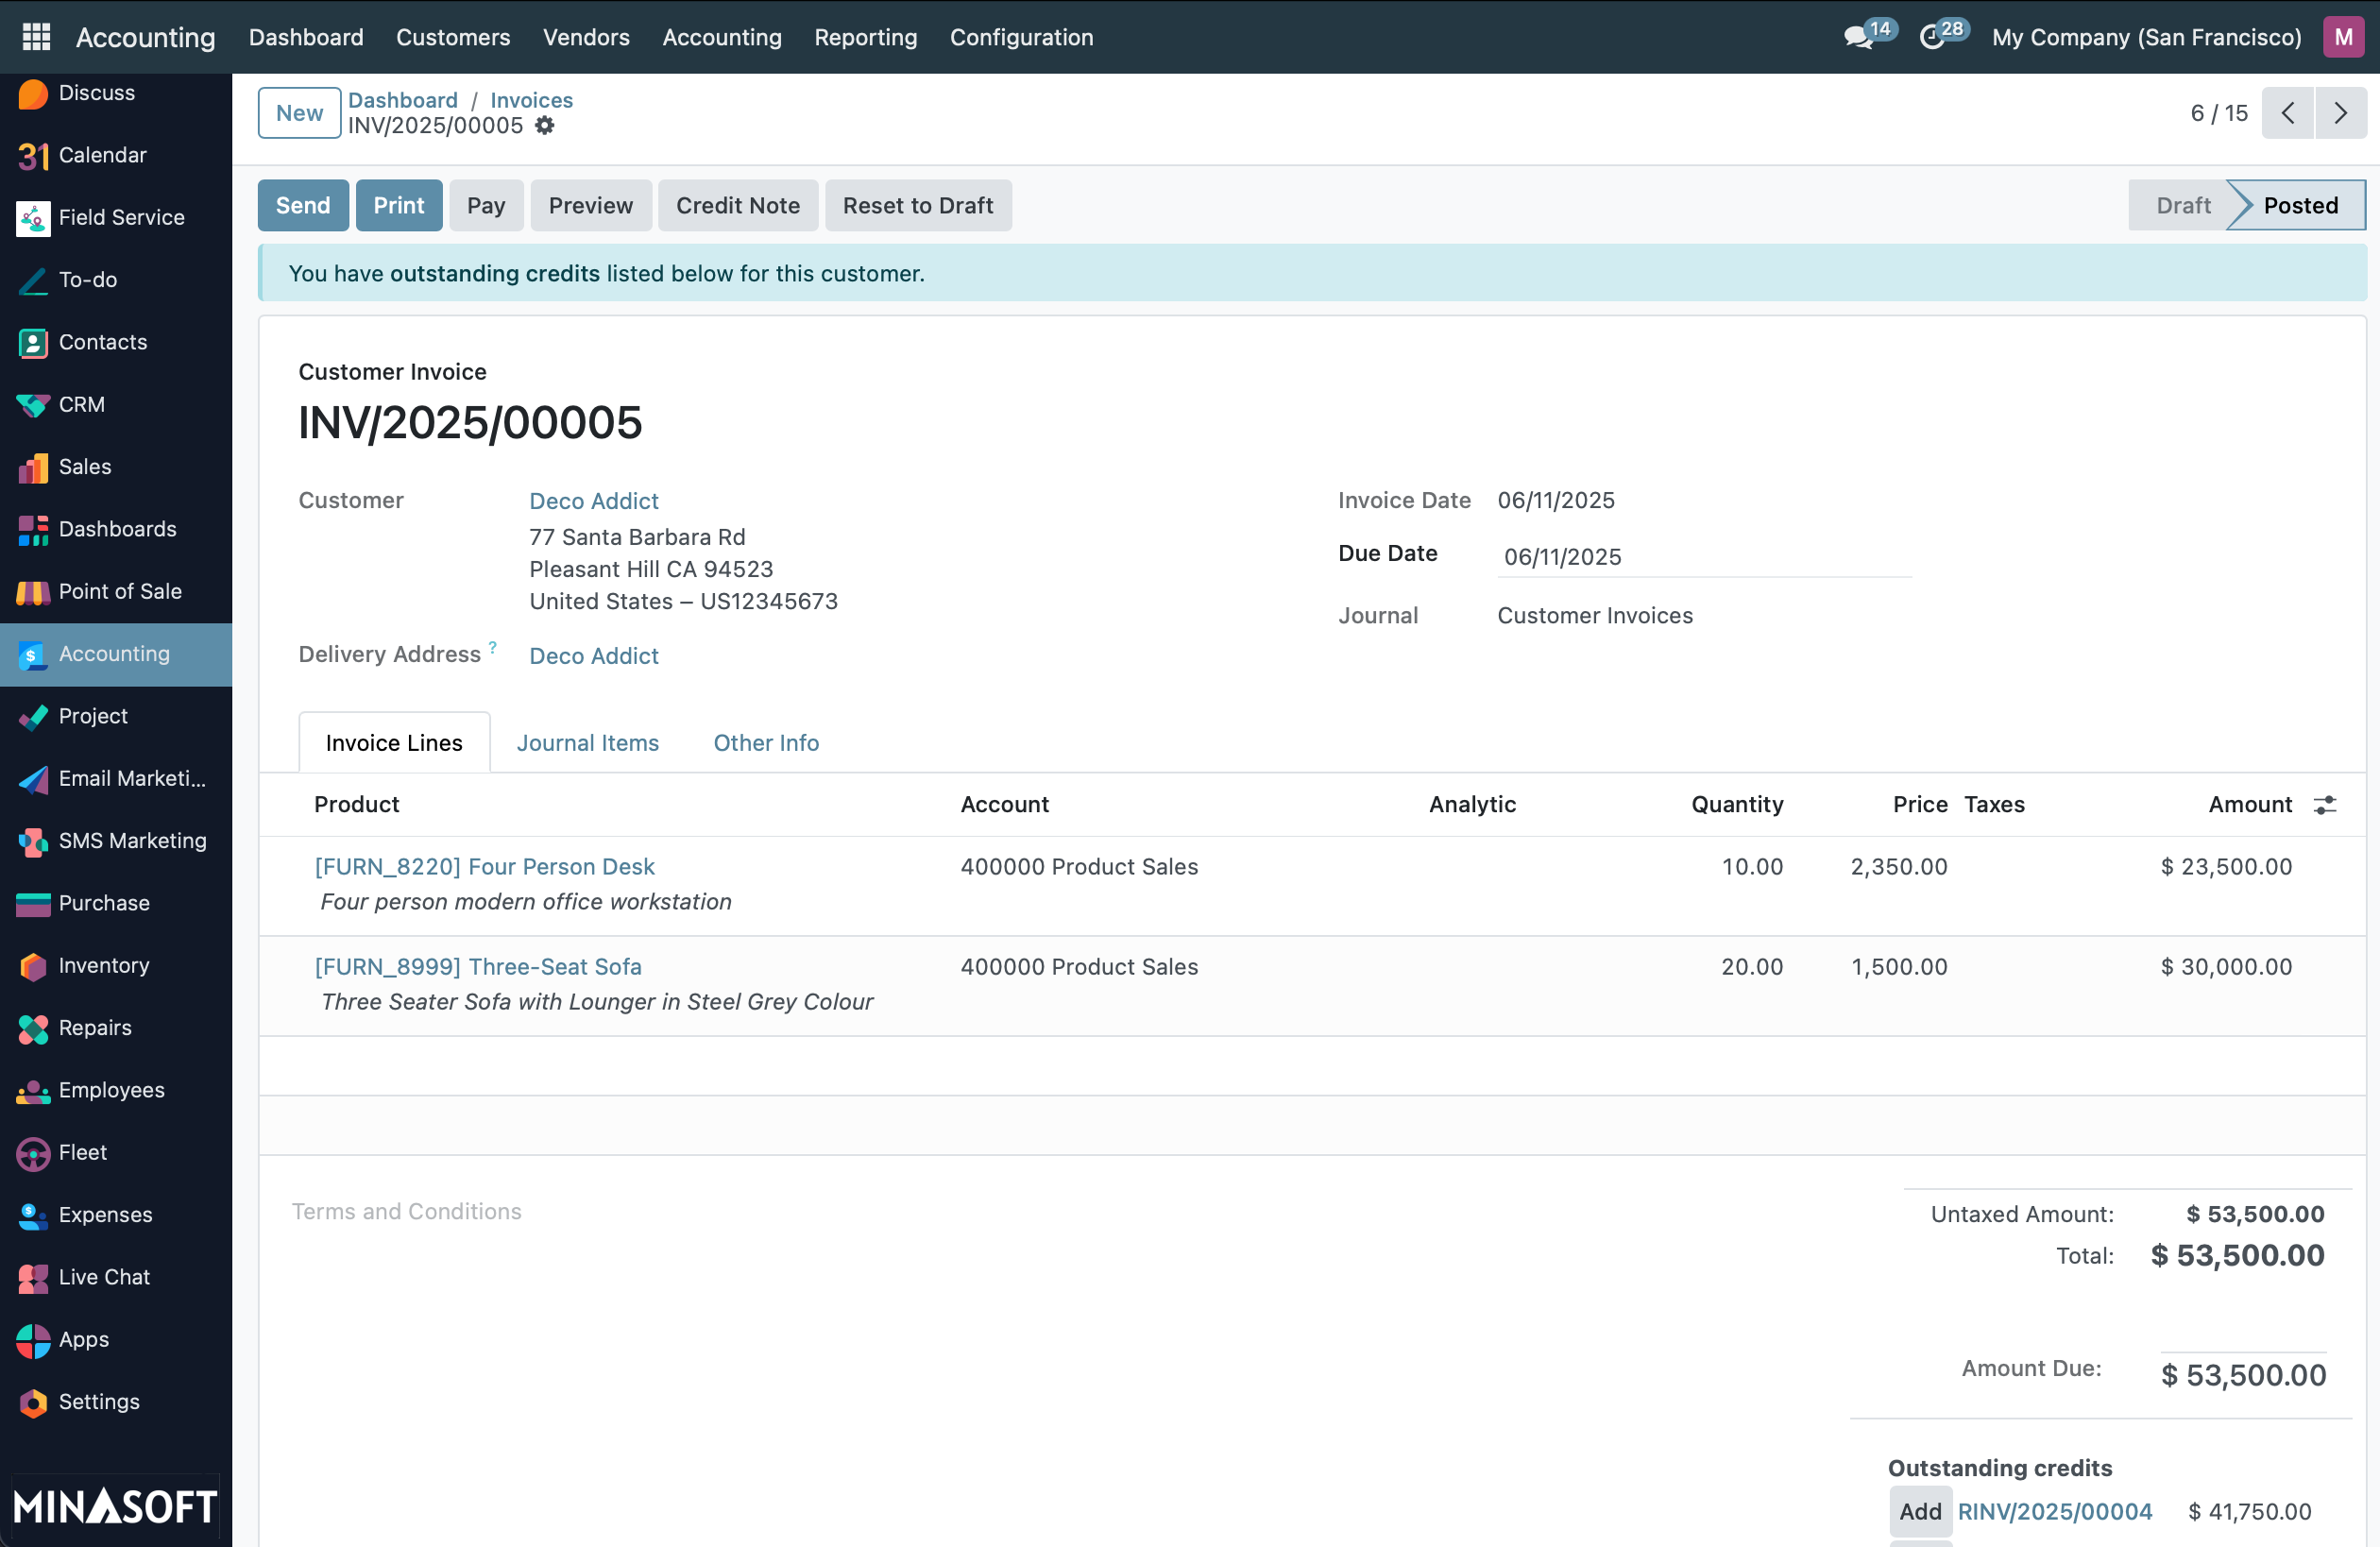The width and height of the screenshot is (2380, 1547).
Task: Open the conversations icon with 14 badge
Action: [x=1858, y=37]
